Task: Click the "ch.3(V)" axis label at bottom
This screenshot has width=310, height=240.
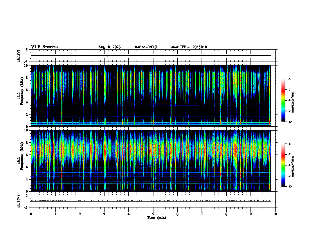Action: (18, 201)
